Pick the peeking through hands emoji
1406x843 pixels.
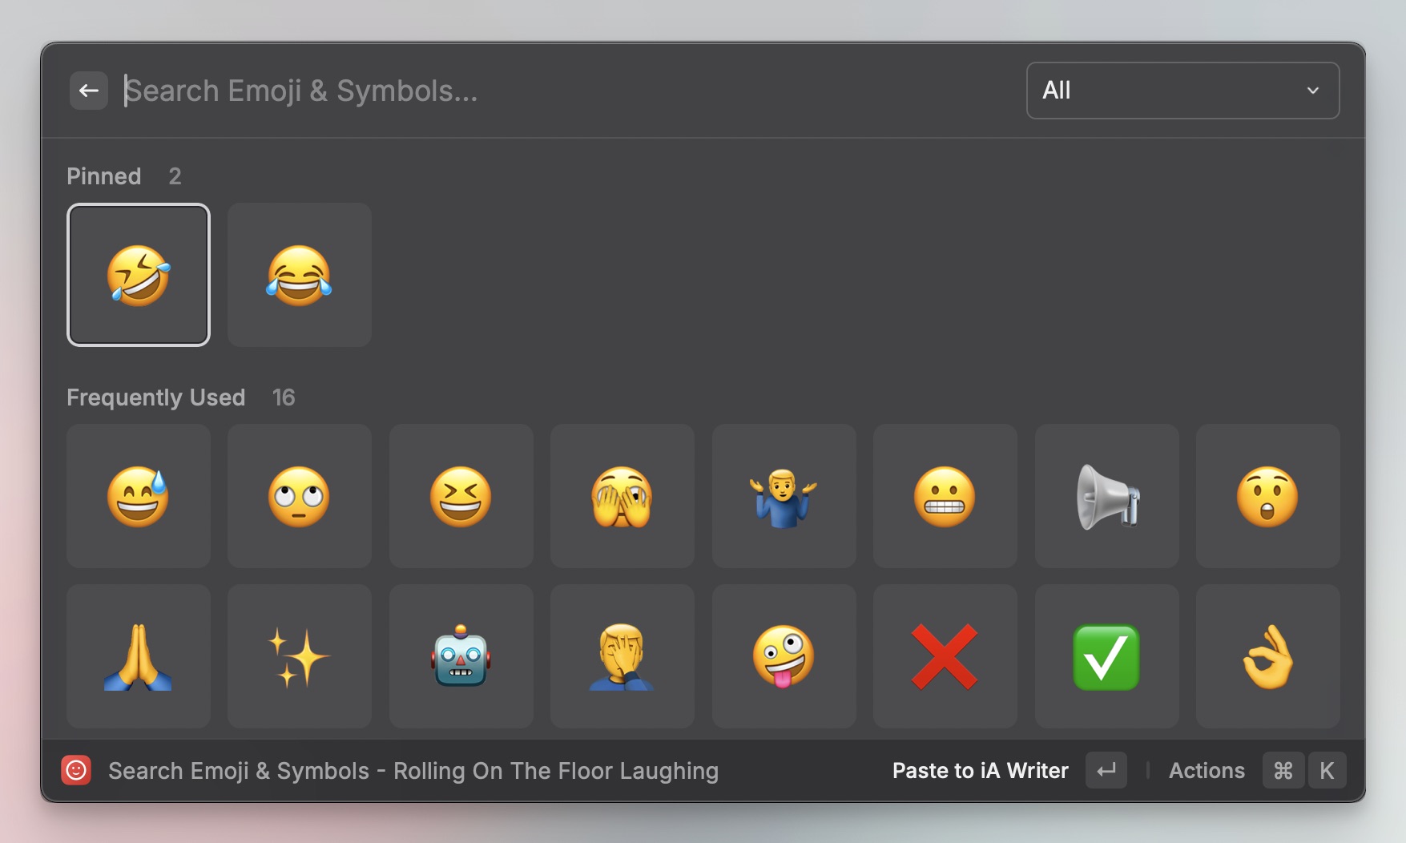click(622, 496)
